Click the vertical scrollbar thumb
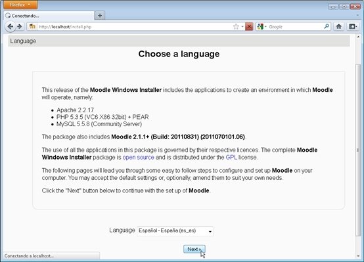 (357, 150)
